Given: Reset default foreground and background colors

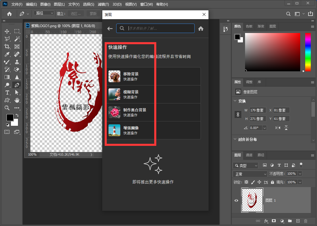Looking at the screenshot, I should pos(7,125).
